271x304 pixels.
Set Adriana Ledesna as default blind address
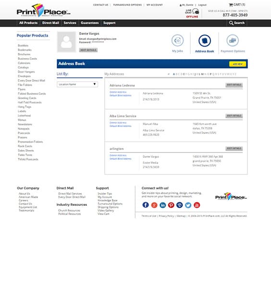(x=121, y=95)
